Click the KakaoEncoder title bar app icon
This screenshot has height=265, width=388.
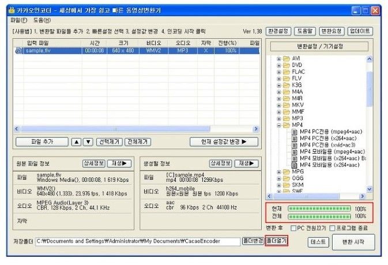click(x=12, y=10)
